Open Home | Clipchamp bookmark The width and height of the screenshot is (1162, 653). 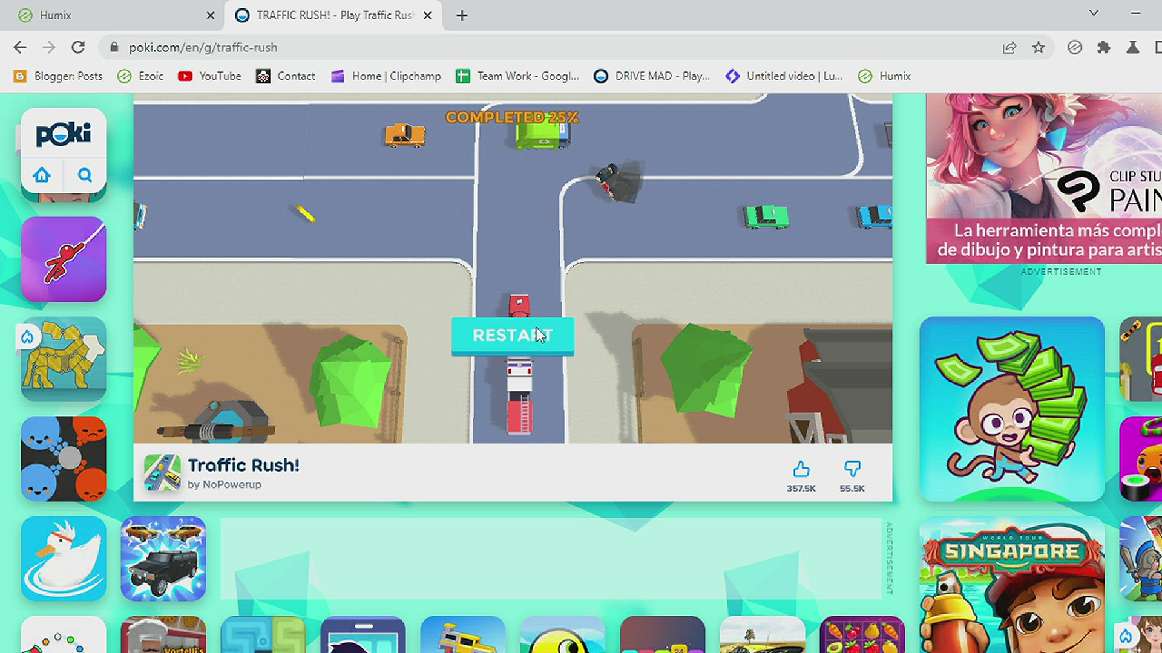tap(386, 76)
